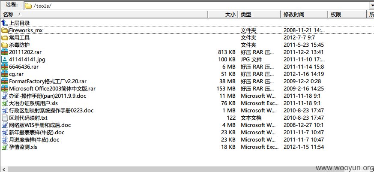Click inside the /tools/ remote path field

pyautogui.click(x=197, y=6)
